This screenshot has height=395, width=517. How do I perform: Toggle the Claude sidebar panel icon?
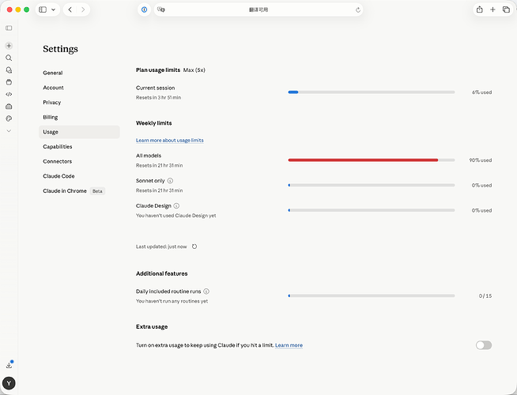(9, 28)
